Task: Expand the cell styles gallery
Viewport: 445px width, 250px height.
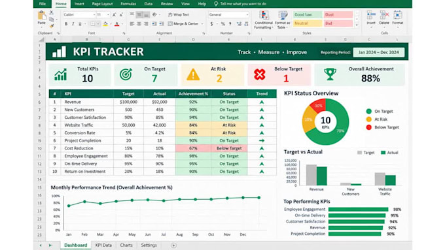Action: 357,25
